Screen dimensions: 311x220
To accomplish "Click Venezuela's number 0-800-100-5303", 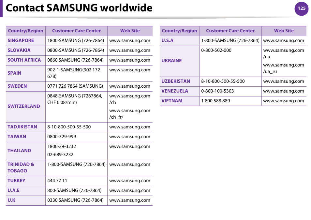I will click(x=217, y=91).
